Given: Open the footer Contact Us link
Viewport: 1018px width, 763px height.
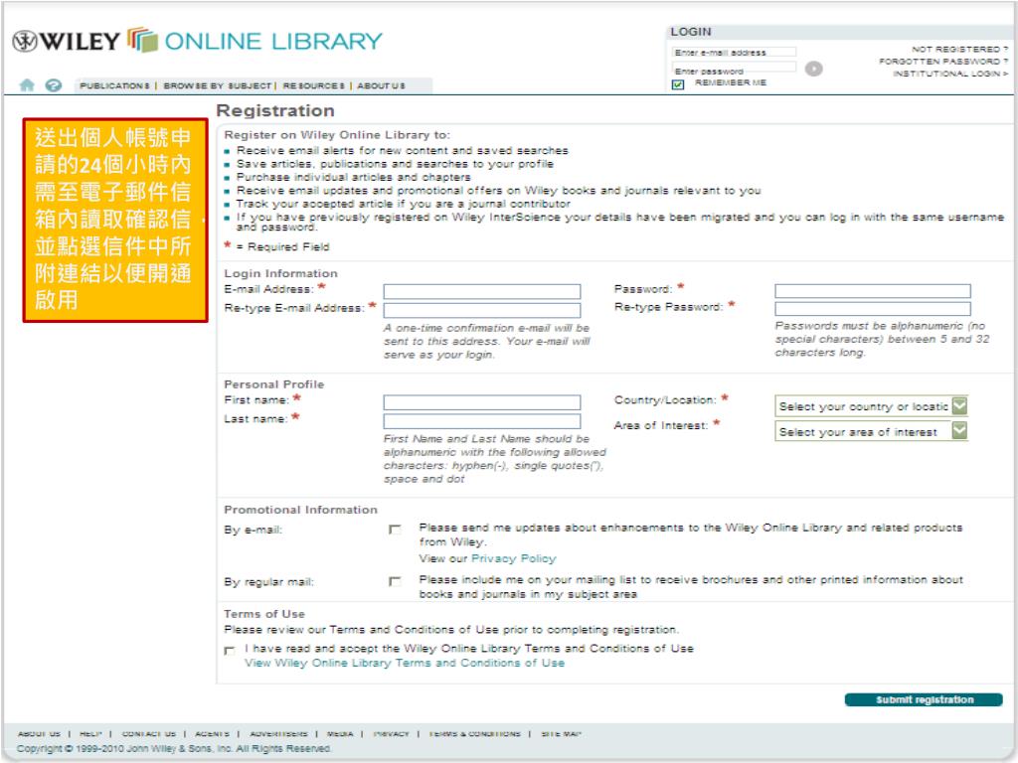Looking at the screenshot, I should point(149,734).
